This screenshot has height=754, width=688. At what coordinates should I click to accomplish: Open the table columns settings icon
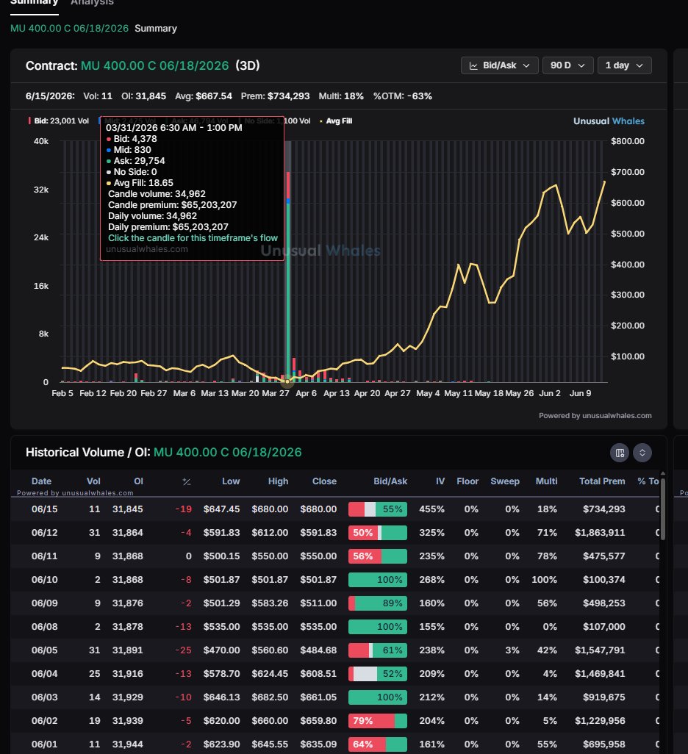(x=620, y=453)
